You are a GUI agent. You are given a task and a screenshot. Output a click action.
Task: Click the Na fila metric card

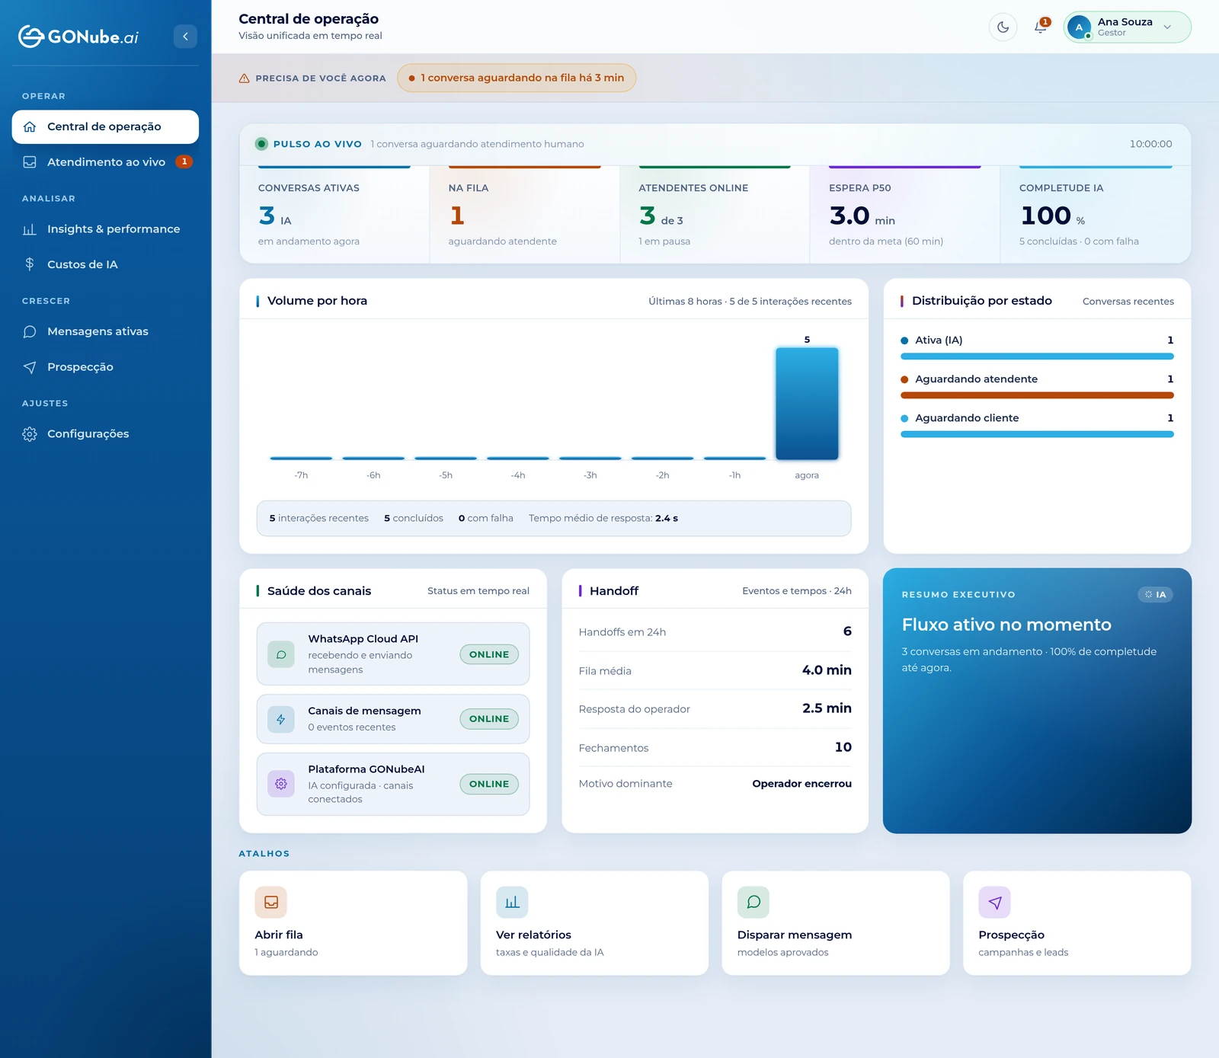[x=525, y=215]
